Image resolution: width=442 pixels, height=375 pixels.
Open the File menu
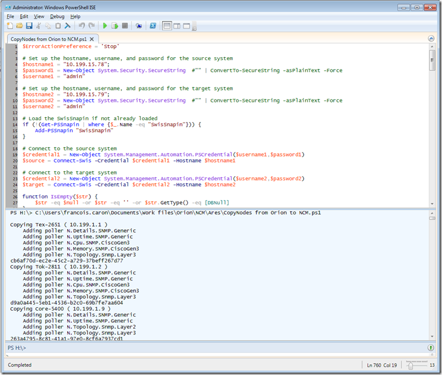click(10, 17)
